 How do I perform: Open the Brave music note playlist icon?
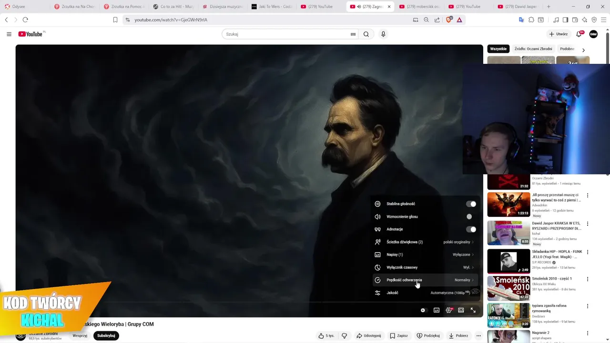pos(556,20)
